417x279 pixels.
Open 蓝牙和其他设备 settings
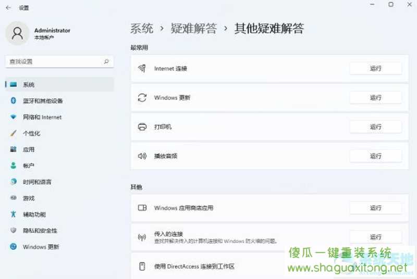coord(59,101)
